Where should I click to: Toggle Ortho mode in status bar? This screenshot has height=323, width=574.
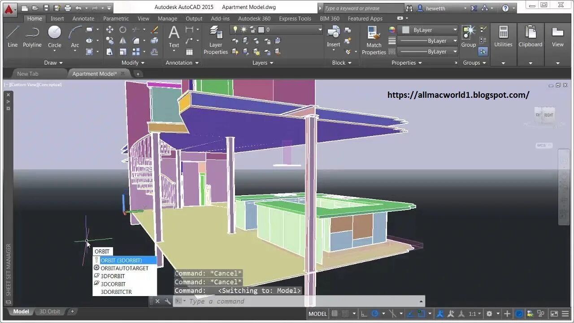coord(364,314)
